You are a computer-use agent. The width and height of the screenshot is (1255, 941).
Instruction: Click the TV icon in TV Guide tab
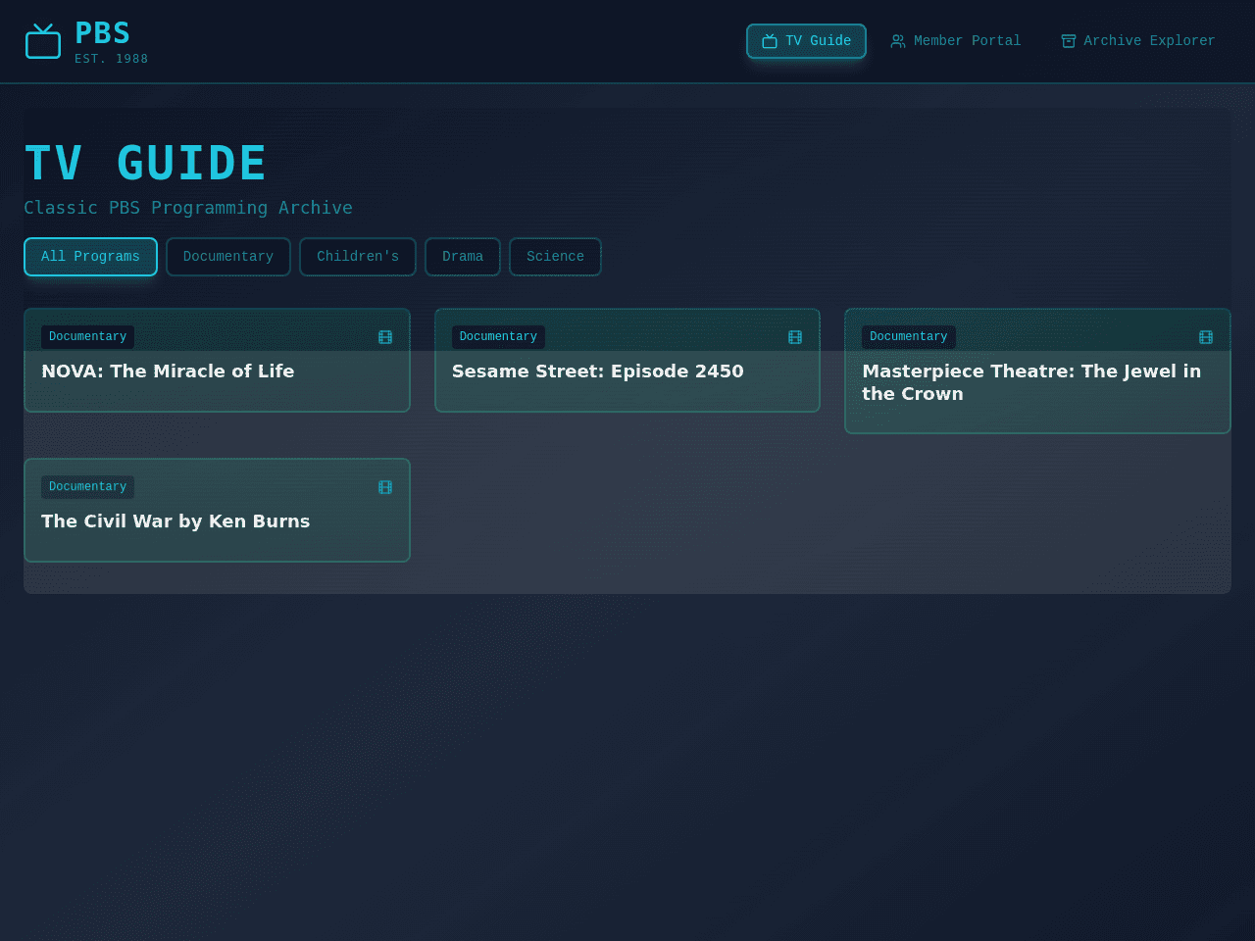pos(770,41)
